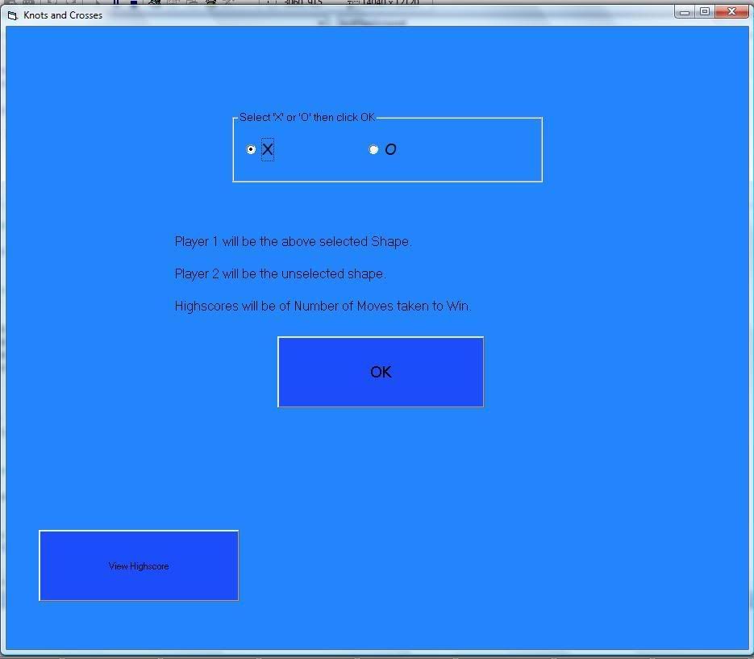The width and height of the screenshot is (754, 659).
Task: Click the pause icon in background toolbar
Action: click(x=116, y=2)
